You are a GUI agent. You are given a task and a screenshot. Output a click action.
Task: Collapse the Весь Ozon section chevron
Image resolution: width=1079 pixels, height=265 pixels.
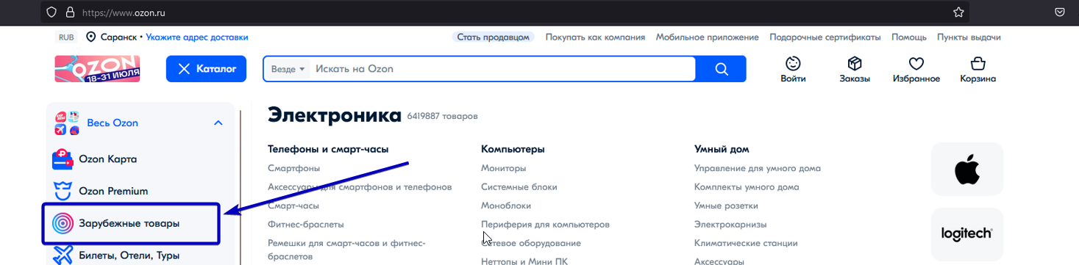coord(218,123)
